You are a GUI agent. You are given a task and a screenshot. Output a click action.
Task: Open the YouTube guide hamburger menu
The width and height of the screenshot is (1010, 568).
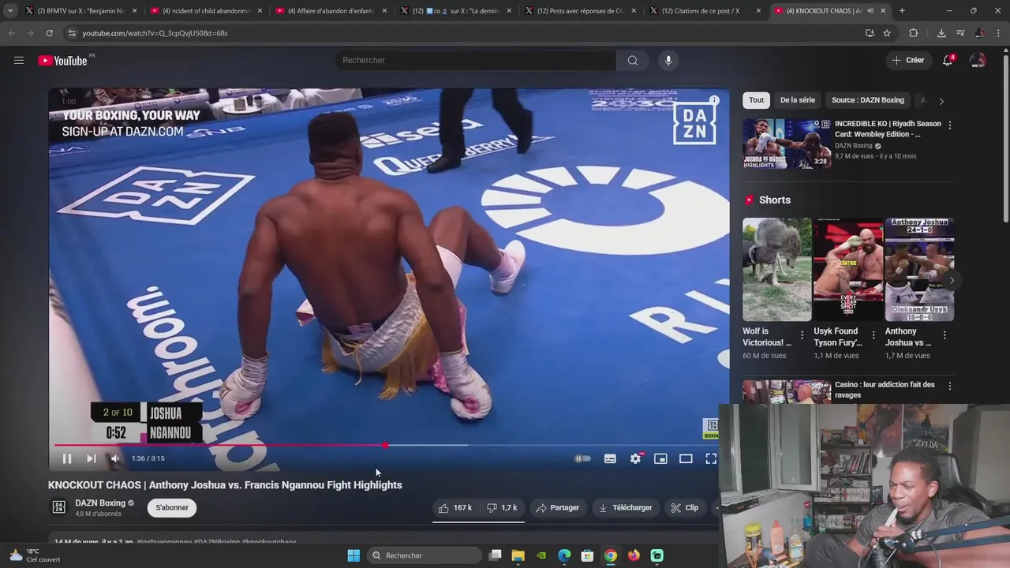pyautogui.click(x=19, y=60)
